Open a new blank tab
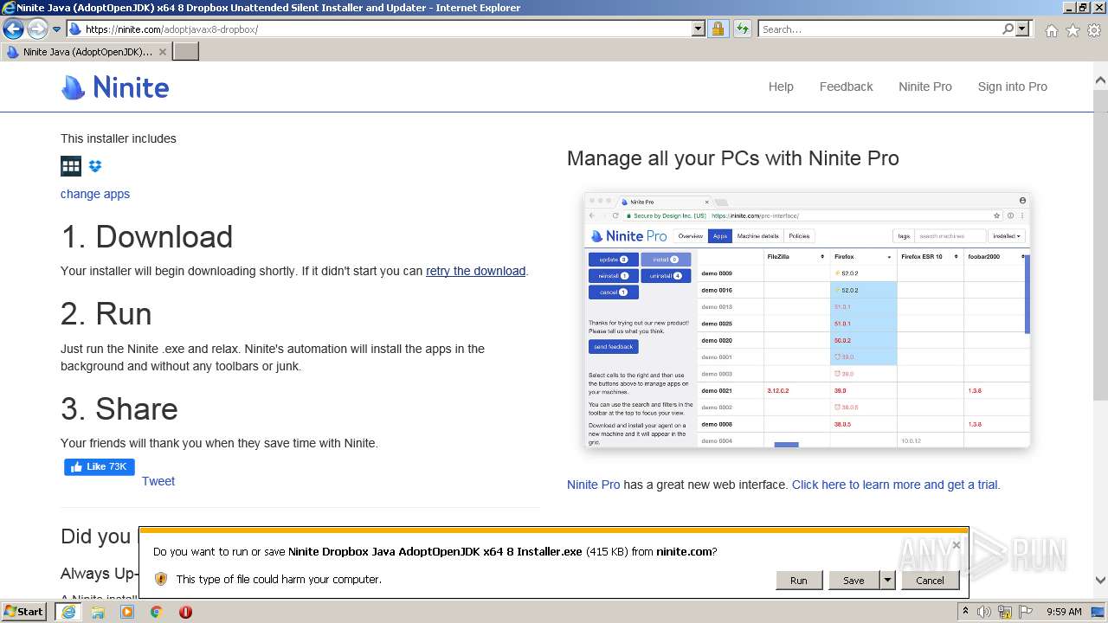 (x=186, y=52)
